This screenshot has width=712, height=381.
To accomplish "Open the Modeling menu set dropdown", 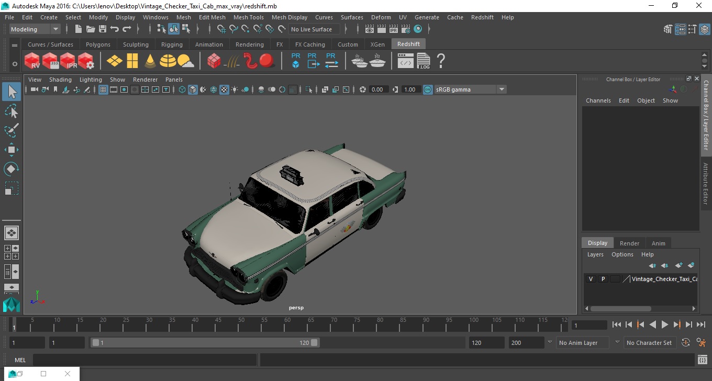I will [35, 29].
